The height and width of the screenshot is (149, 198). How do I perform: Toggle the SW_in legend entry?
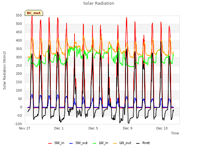[x=56, y=143]
